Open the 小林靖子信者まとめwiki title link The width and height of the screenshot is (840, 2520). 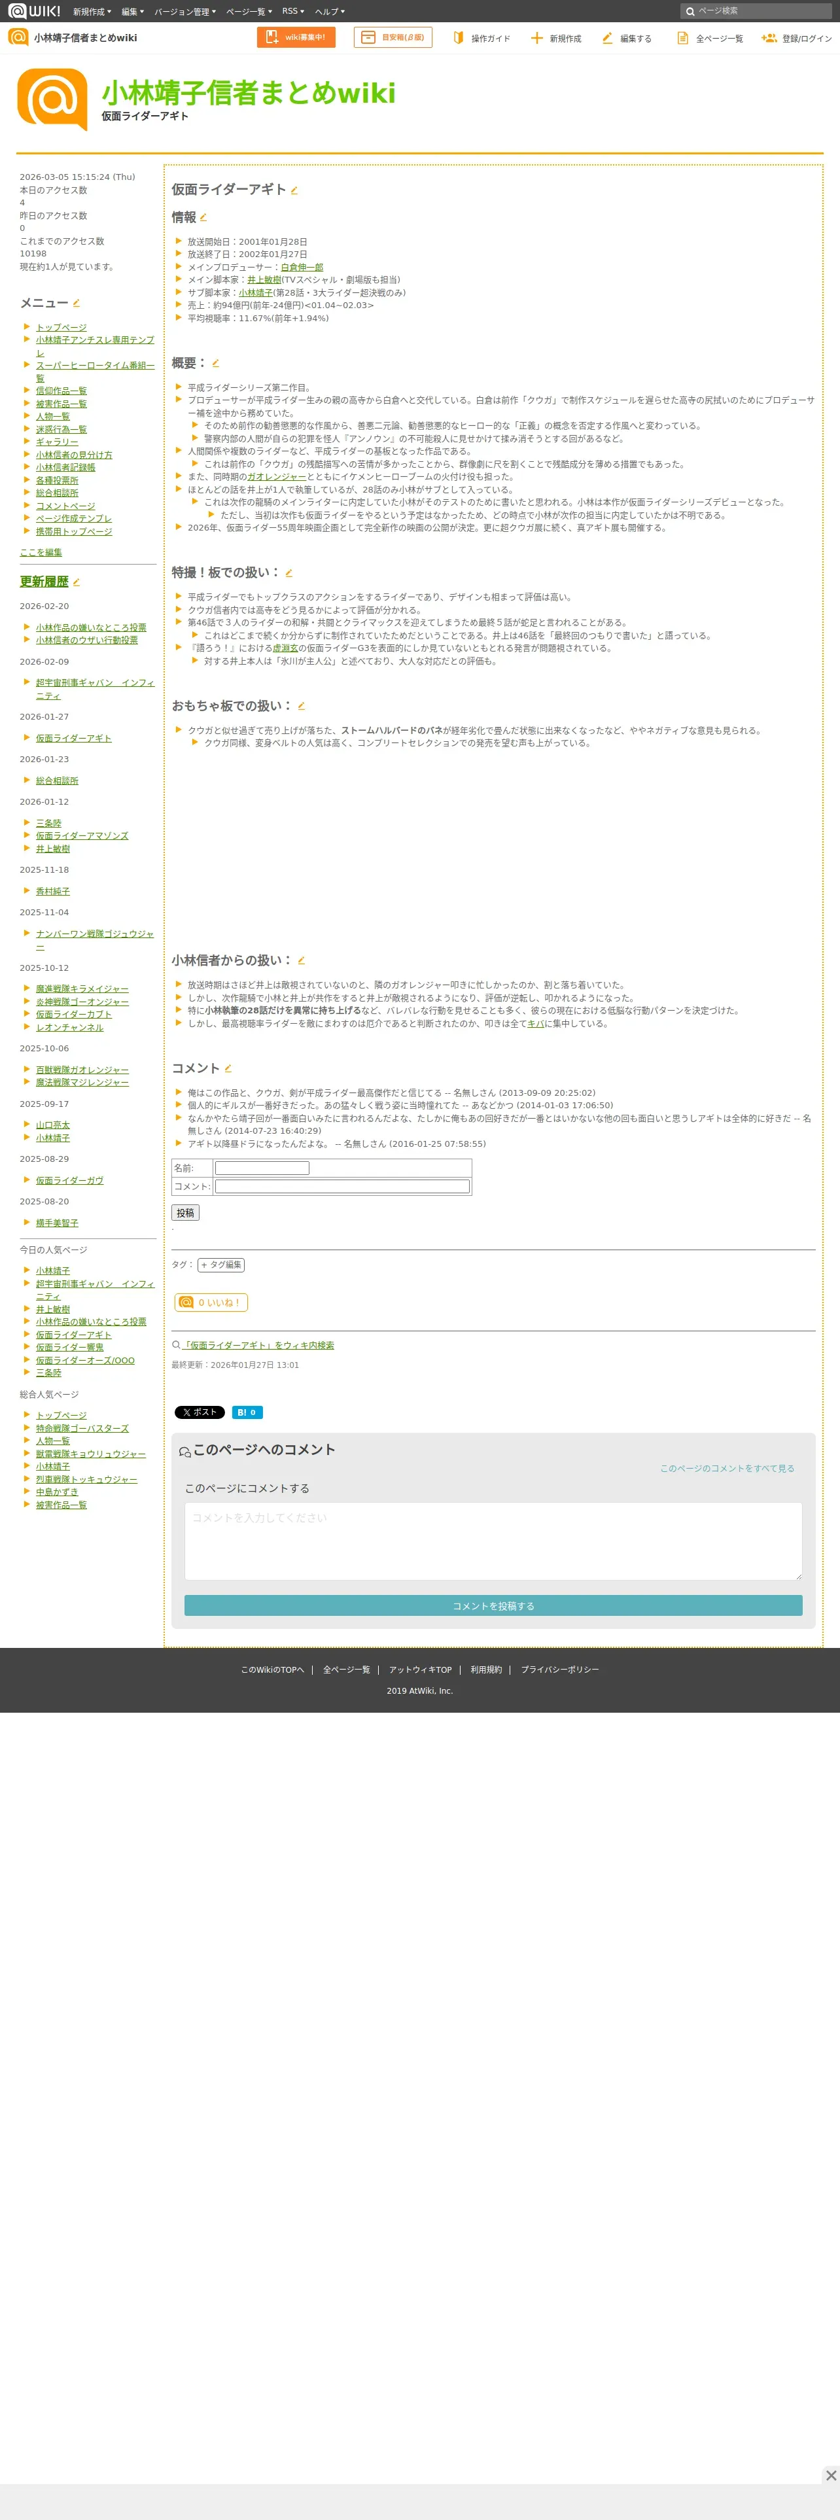click(x=249, y=93)
